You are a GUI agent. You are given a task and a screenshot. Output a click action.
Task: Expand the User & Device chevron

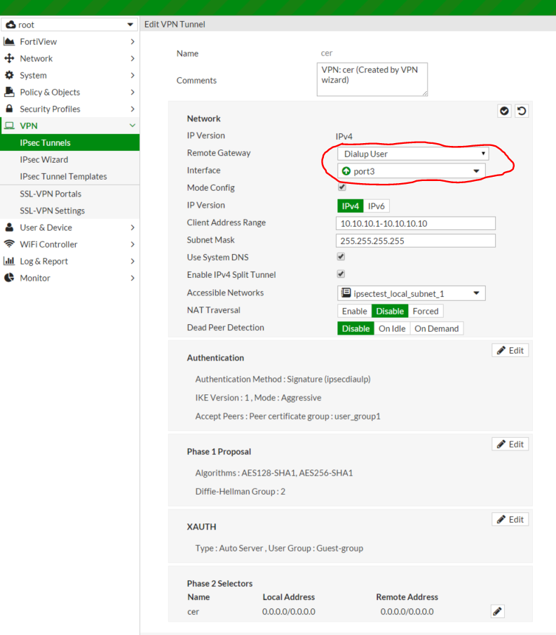[x=133, y=227]
